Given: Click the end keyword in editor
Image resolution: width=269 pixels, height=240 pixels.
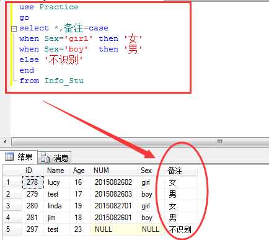Looking at the screenshot, I should point(27,70).
